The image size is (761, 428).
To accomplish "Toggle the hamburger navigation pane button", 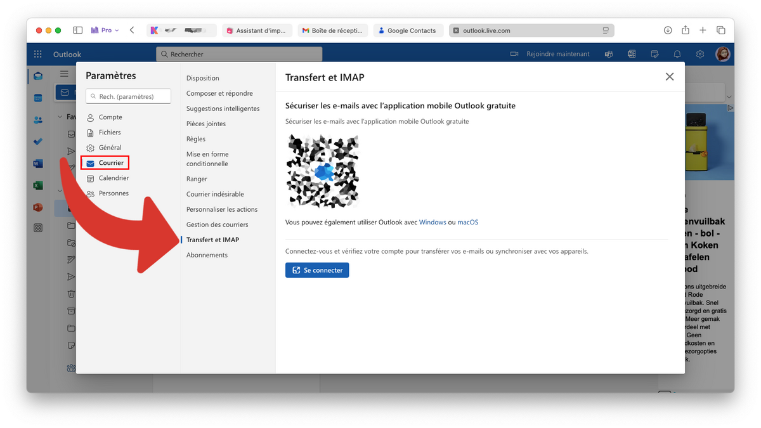I will [x=64, y=74].
